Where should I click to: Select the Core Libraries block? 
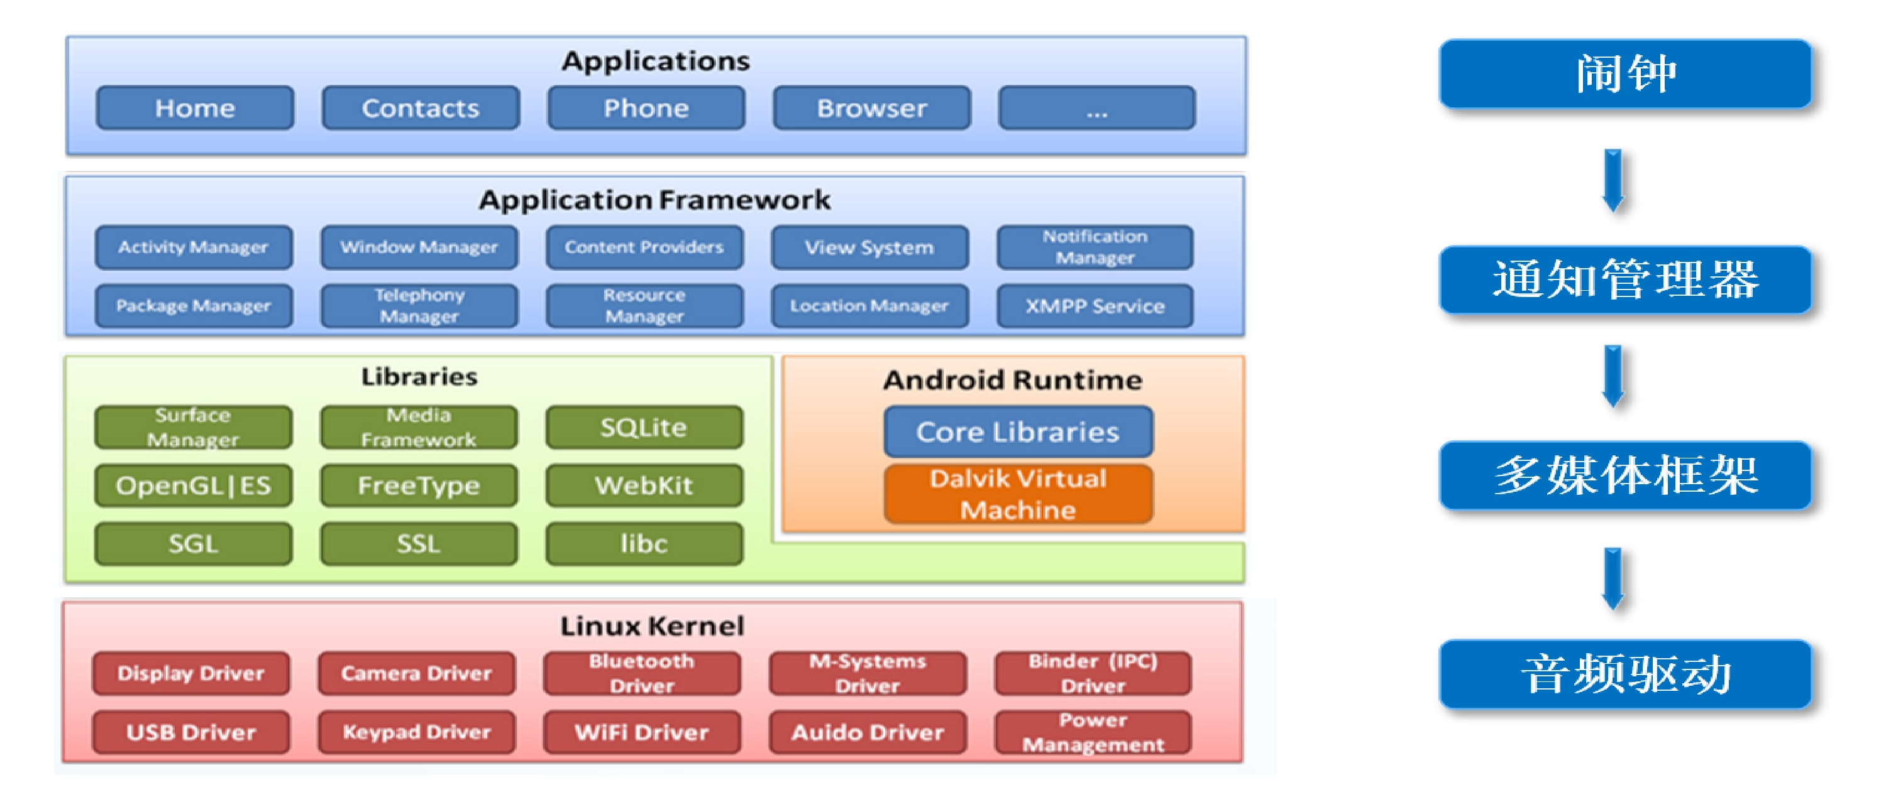click(1018, 431)
